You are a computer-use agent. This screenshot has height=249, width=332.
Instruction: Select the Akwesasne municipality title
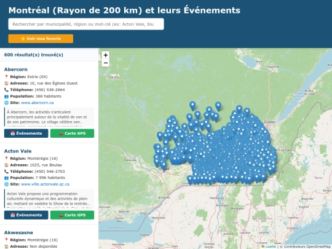(x=18, y=232)
